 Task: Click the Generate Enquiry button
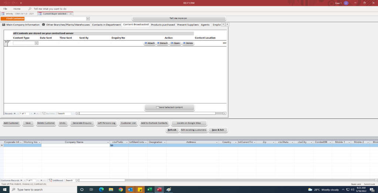(82, 123)
